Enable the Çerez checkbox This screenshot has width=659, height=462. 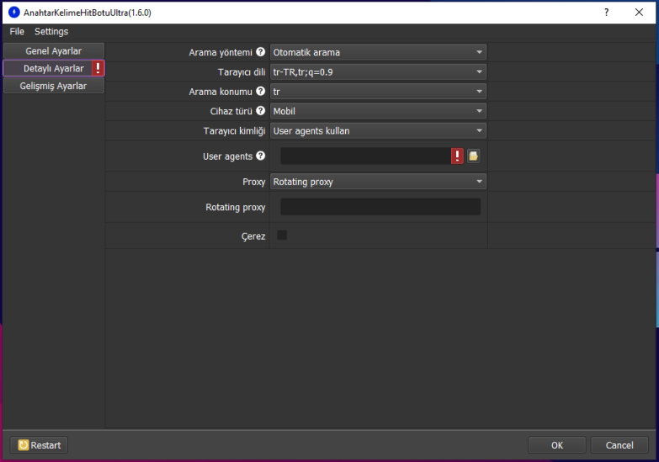click(282, 236)
